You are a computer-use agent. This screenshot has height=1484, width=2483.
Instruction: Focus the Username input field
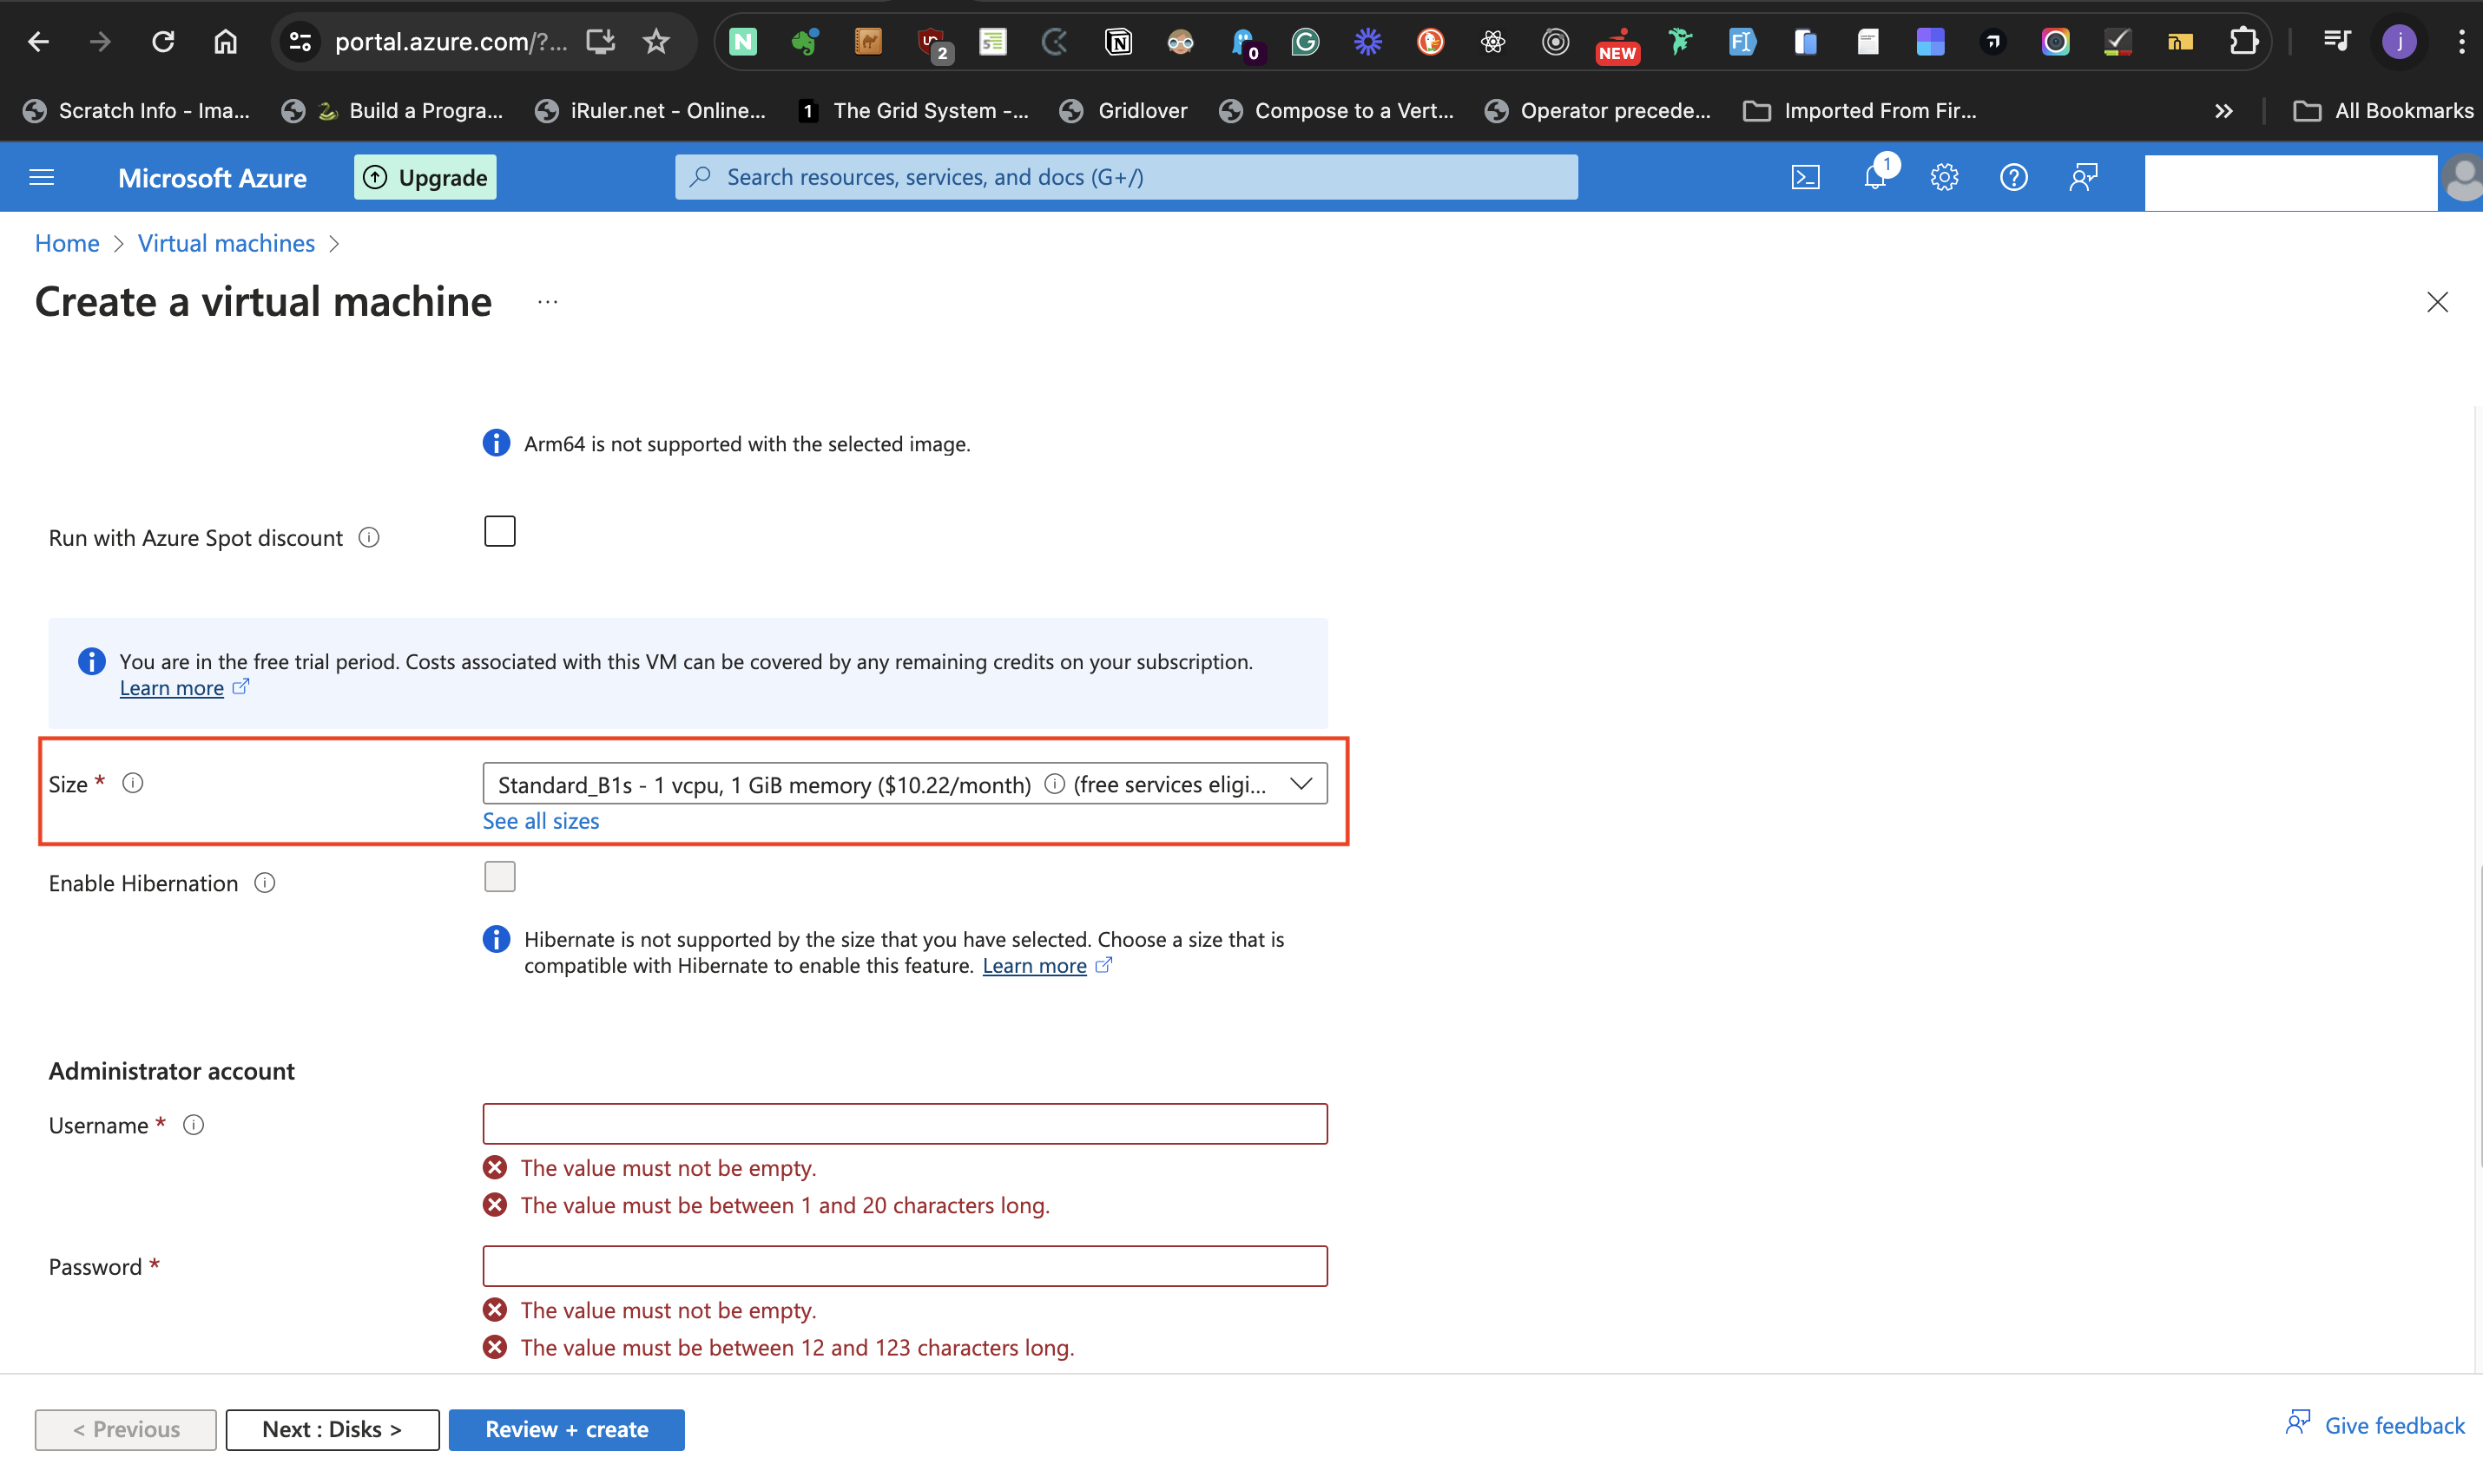(905, 1124)
